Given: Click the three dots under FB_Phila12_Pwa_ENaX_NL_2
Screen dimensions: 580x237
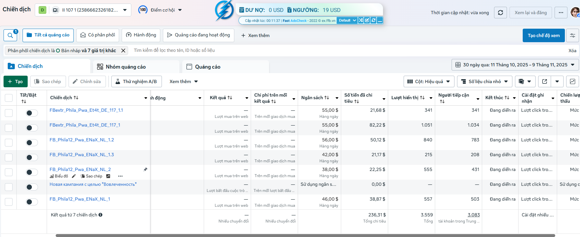Looking at the screenshot, I should (x=120, y=176).
